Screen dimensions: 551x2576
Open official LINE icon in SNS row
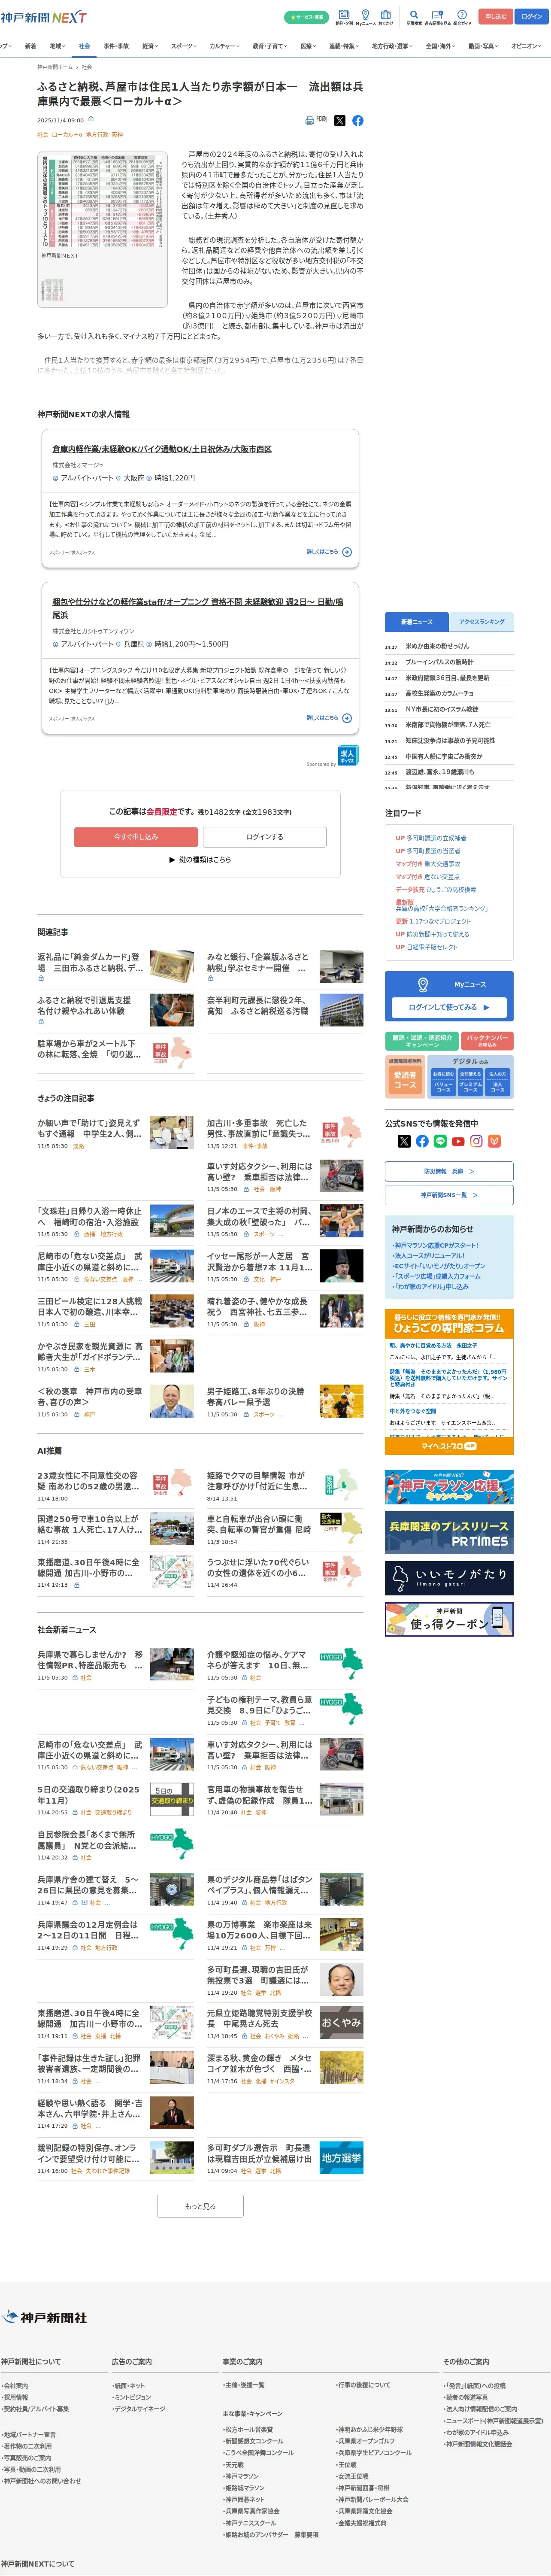point(440,1141)
